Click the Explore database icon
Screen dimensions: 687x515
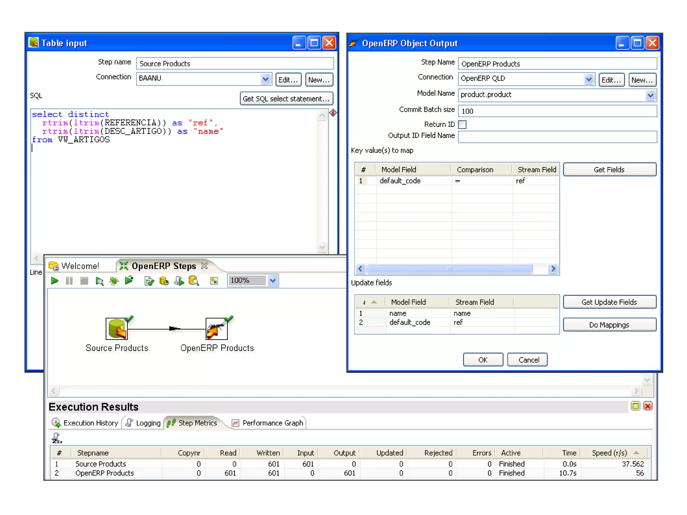pyautogui.click(x=194, y=280)
